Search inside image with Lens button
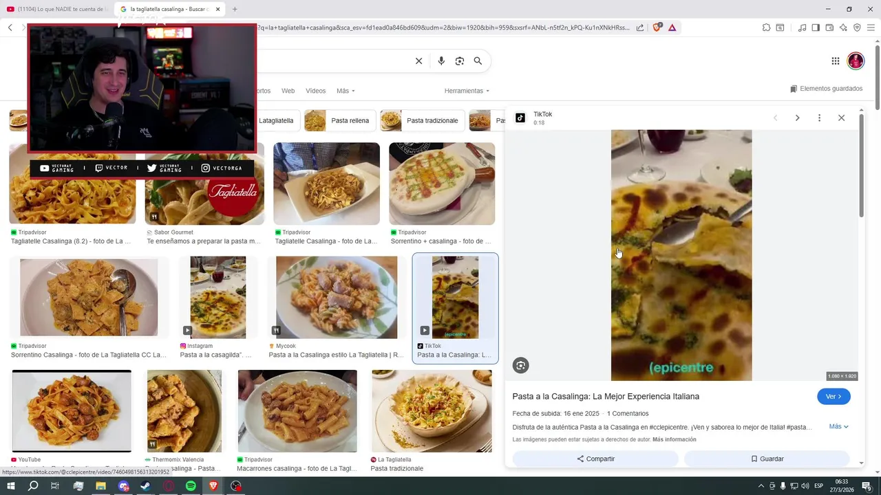 coord(521,366)
